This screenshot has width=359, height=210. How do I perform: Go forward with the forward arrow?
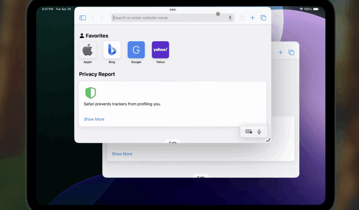(102, 18)
